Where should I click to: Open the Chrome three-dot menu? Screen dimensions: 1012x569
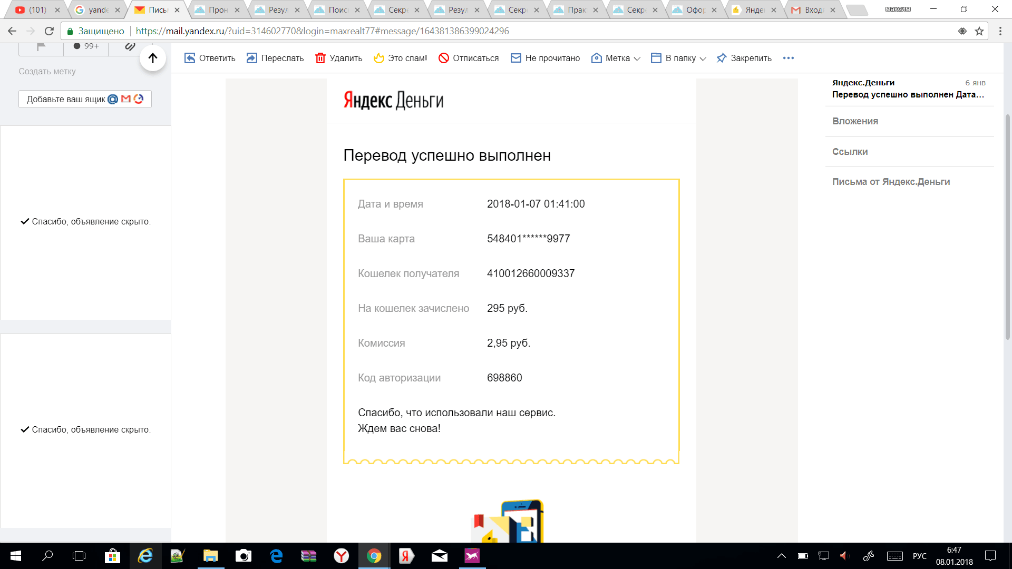1000,31
